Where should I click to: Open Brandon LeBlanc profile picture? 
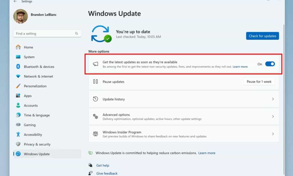[21, 16]
